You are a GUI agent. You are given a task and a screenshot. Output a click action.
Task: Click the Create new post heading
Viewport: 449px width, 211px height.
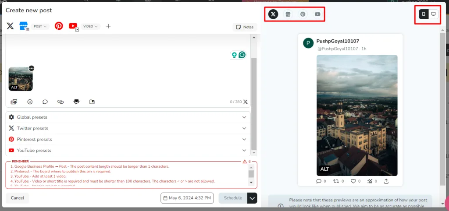point(29,11)
